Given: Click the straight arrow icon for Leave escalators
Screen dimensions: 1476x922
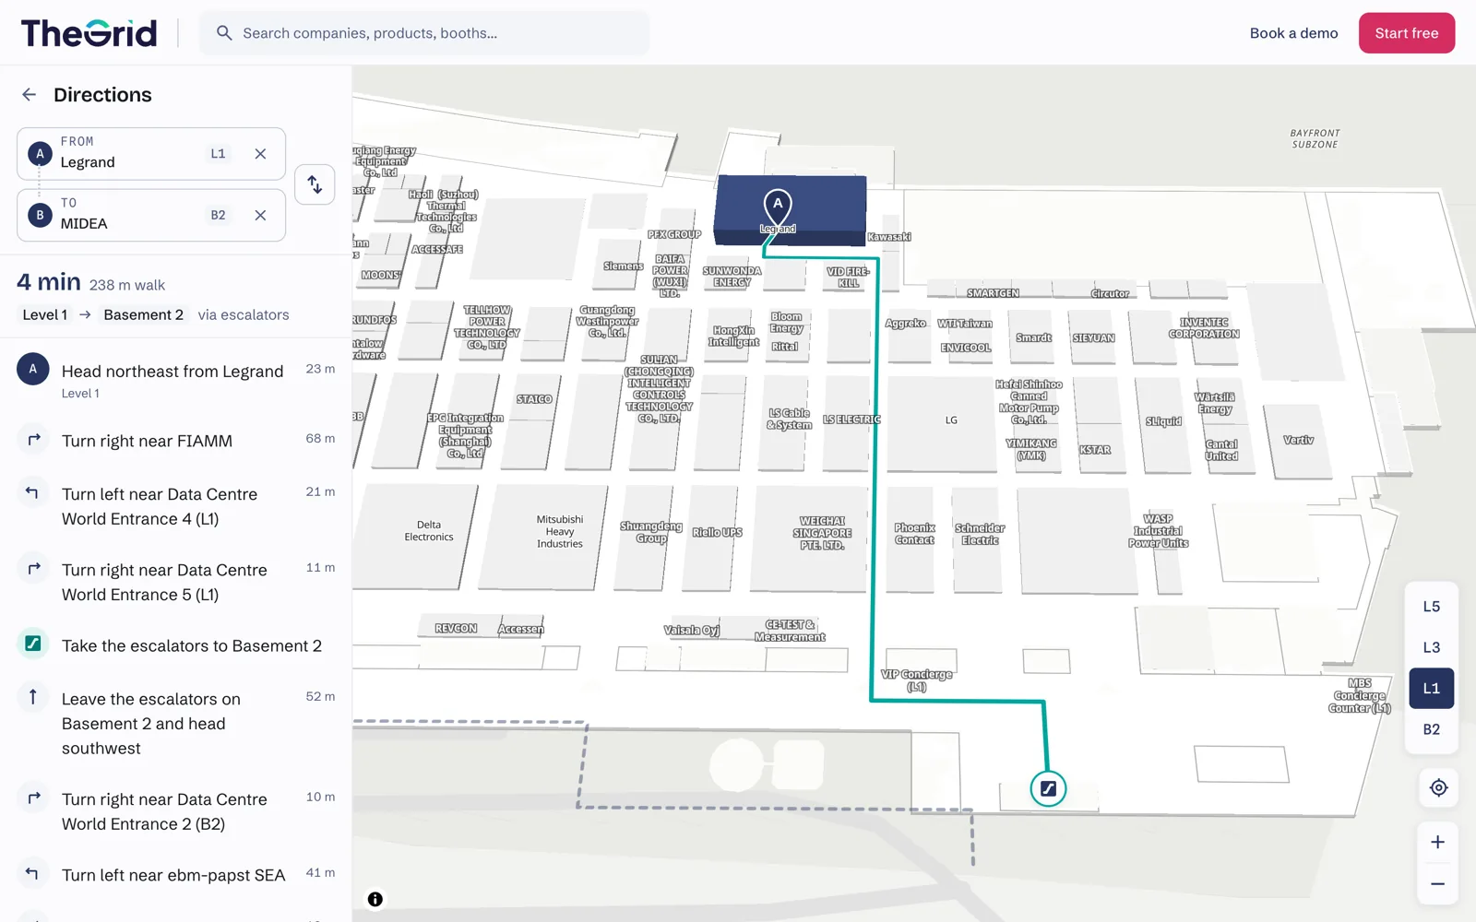Looking at the screenshot, I should 33,697.
